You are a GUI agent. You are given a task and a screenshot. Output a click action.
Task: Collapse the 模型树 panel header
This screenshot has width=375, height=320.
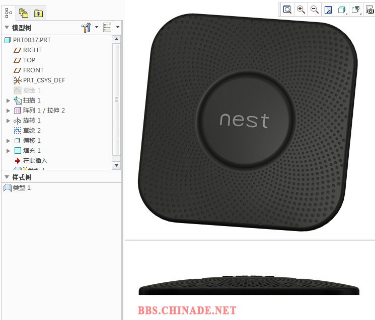tap(7, 28)
